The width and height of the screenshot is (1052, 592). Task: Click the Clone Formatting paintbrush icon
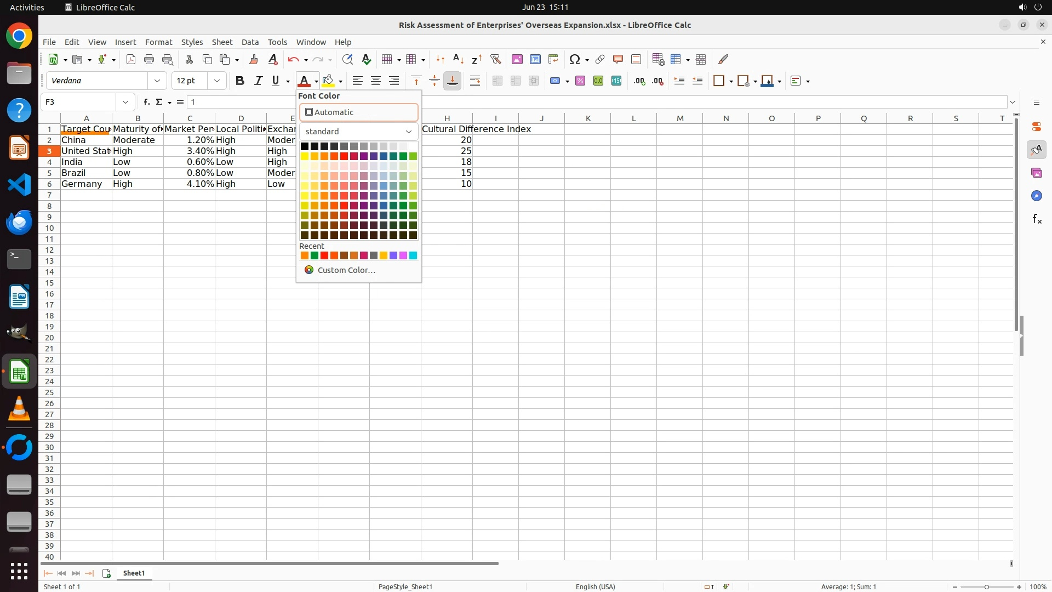point(254,59)
